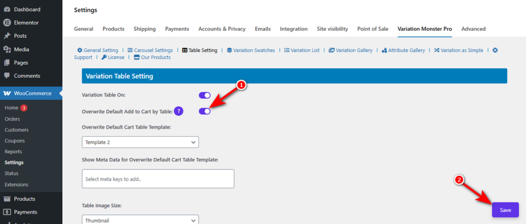Open the Payments settings tab

[177, 29]
